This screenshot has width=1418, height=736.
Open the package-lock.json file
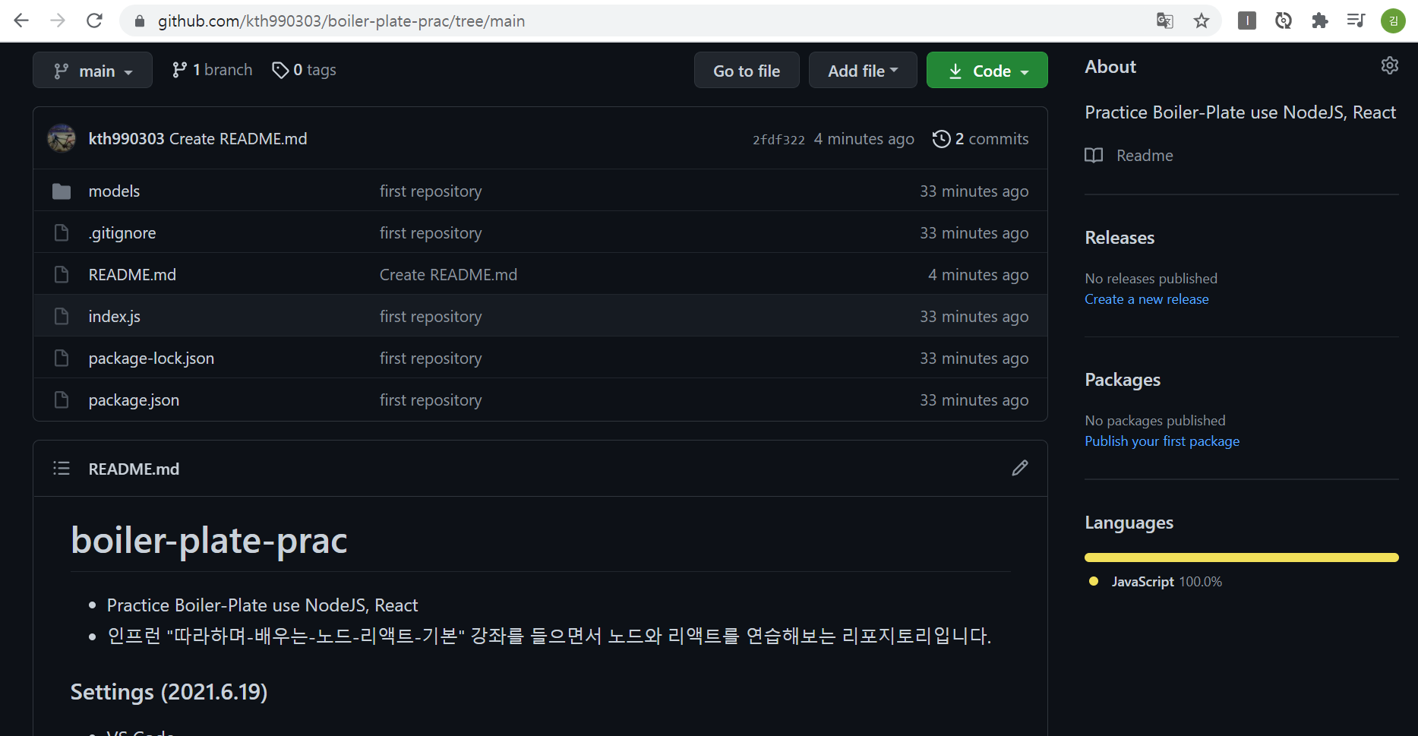click(151, 359)
